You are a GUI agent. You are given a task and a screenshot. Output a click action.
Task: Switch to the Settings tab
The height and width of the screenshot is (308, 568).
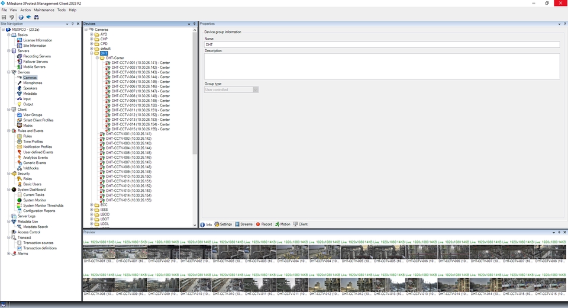[x=223, y=224]
